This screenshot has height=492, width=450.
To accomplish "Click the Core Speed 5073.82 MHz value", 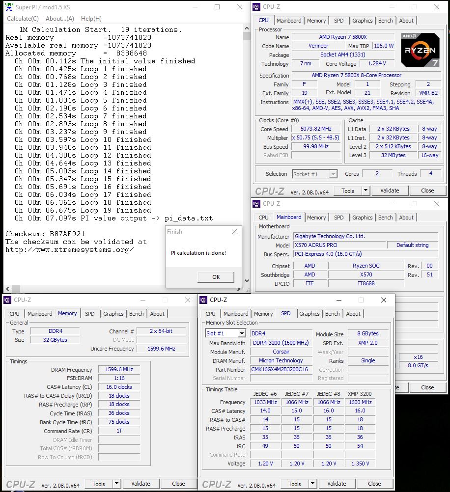I will pos(316,129).
